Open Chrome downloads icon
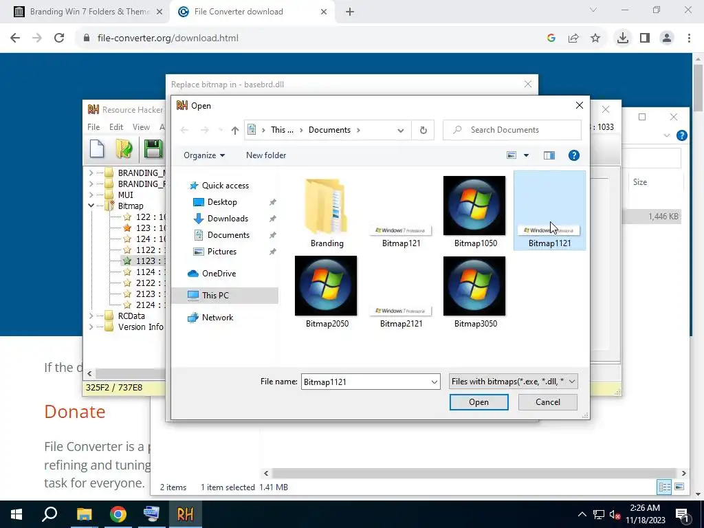This screenshot has height=528, width=704. click(622, 38)
